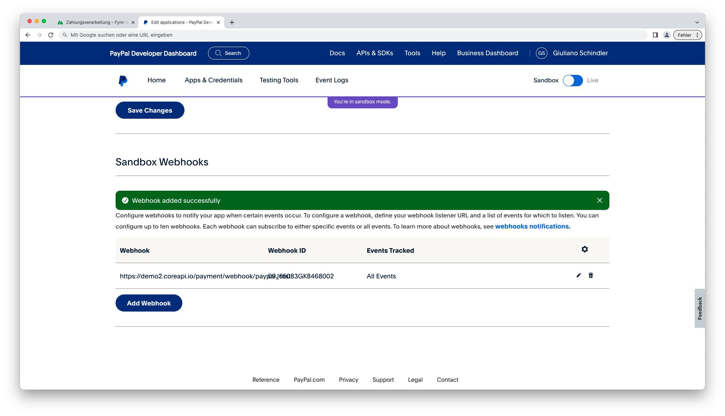Open the Privacy footer link

pos(348,380)
